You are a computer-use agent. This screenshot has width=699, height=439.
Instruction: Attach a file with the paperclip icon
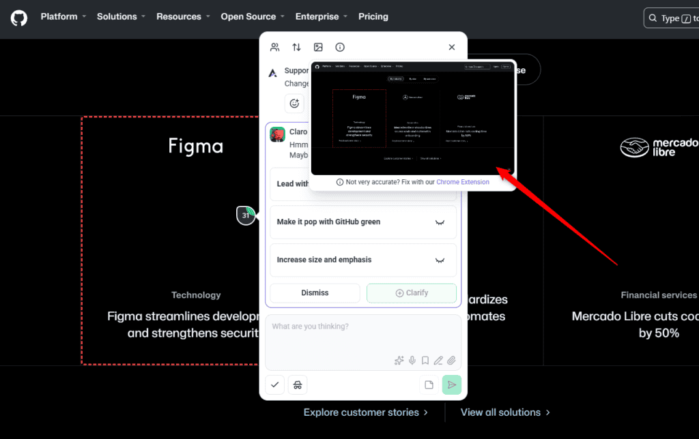pos(452,360)
